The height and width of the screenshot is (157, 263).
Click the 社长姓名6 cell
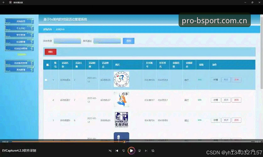tap(163, 120)
